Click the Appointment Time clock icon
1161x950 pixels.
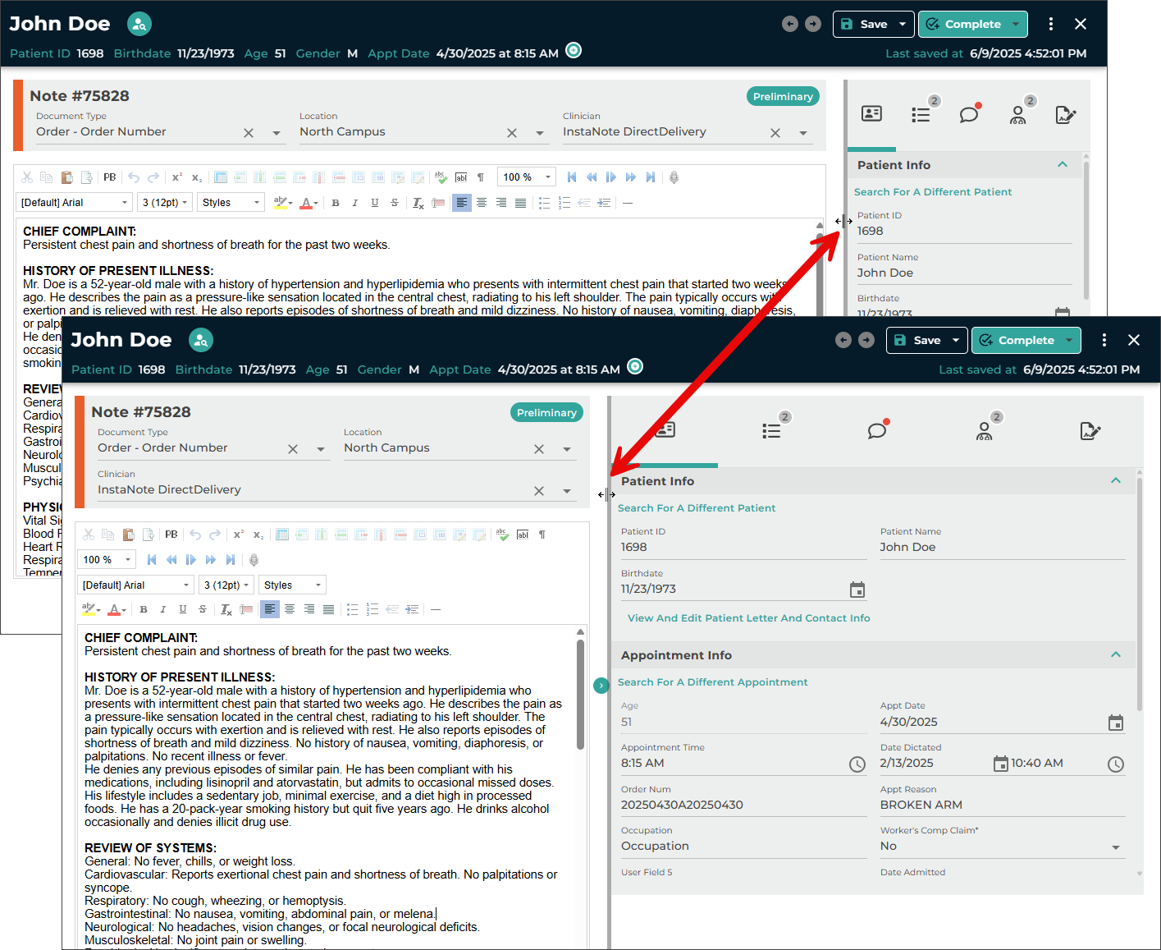point(857,764)
